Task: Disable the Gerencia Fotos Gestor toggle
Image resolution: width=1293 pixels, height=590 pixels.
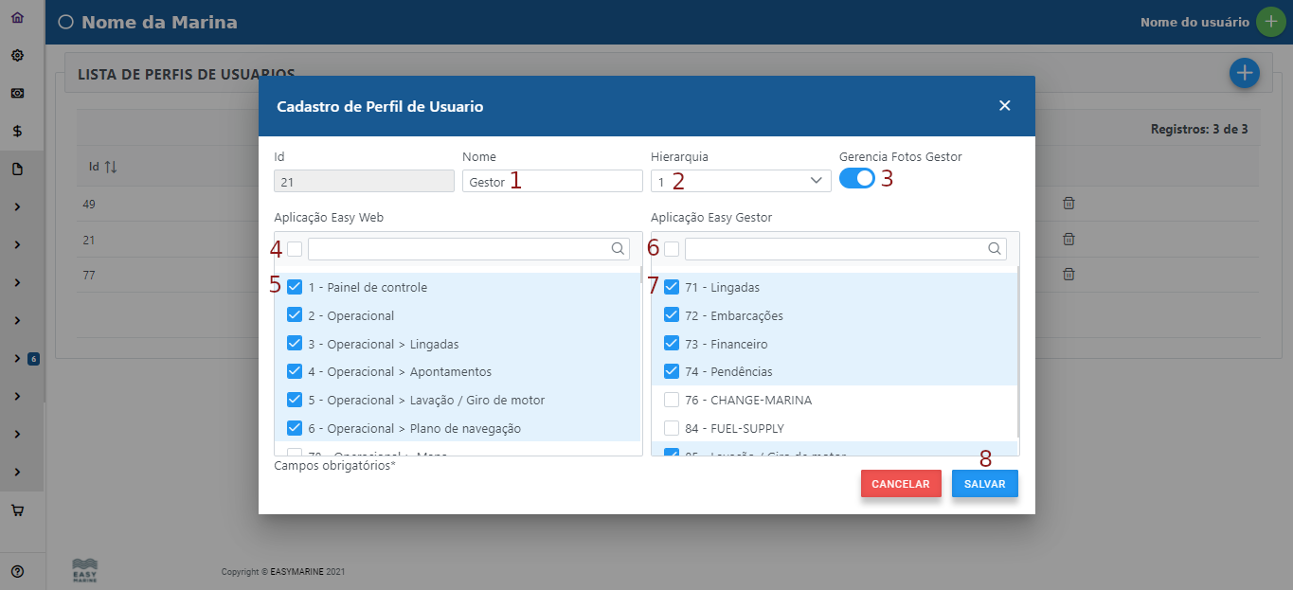Action: pos(855,178)
